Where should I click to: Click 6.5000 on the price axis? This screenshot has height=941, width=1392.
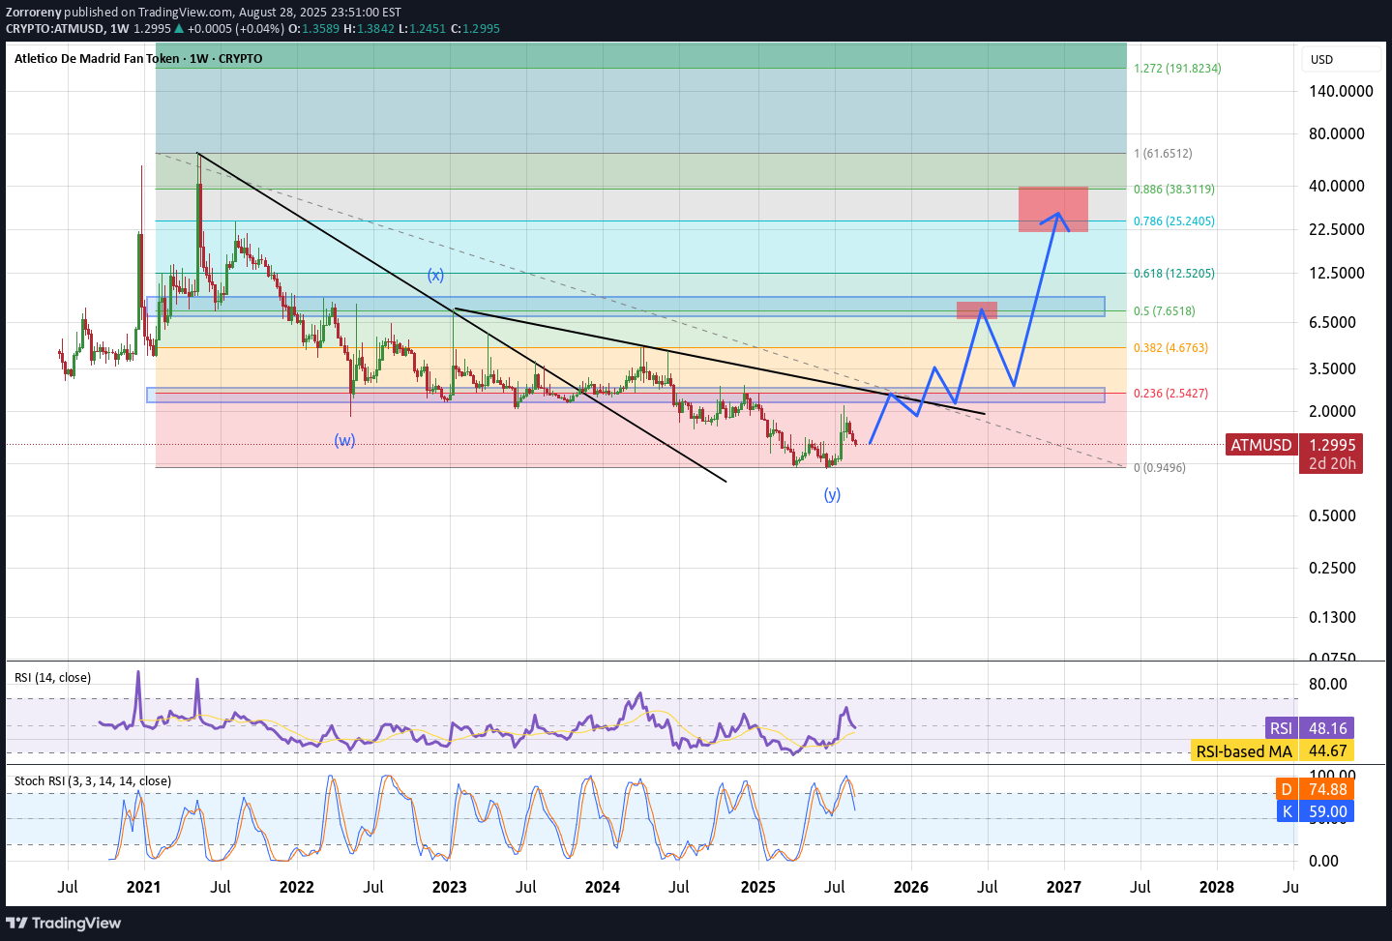pos(1332,322)
